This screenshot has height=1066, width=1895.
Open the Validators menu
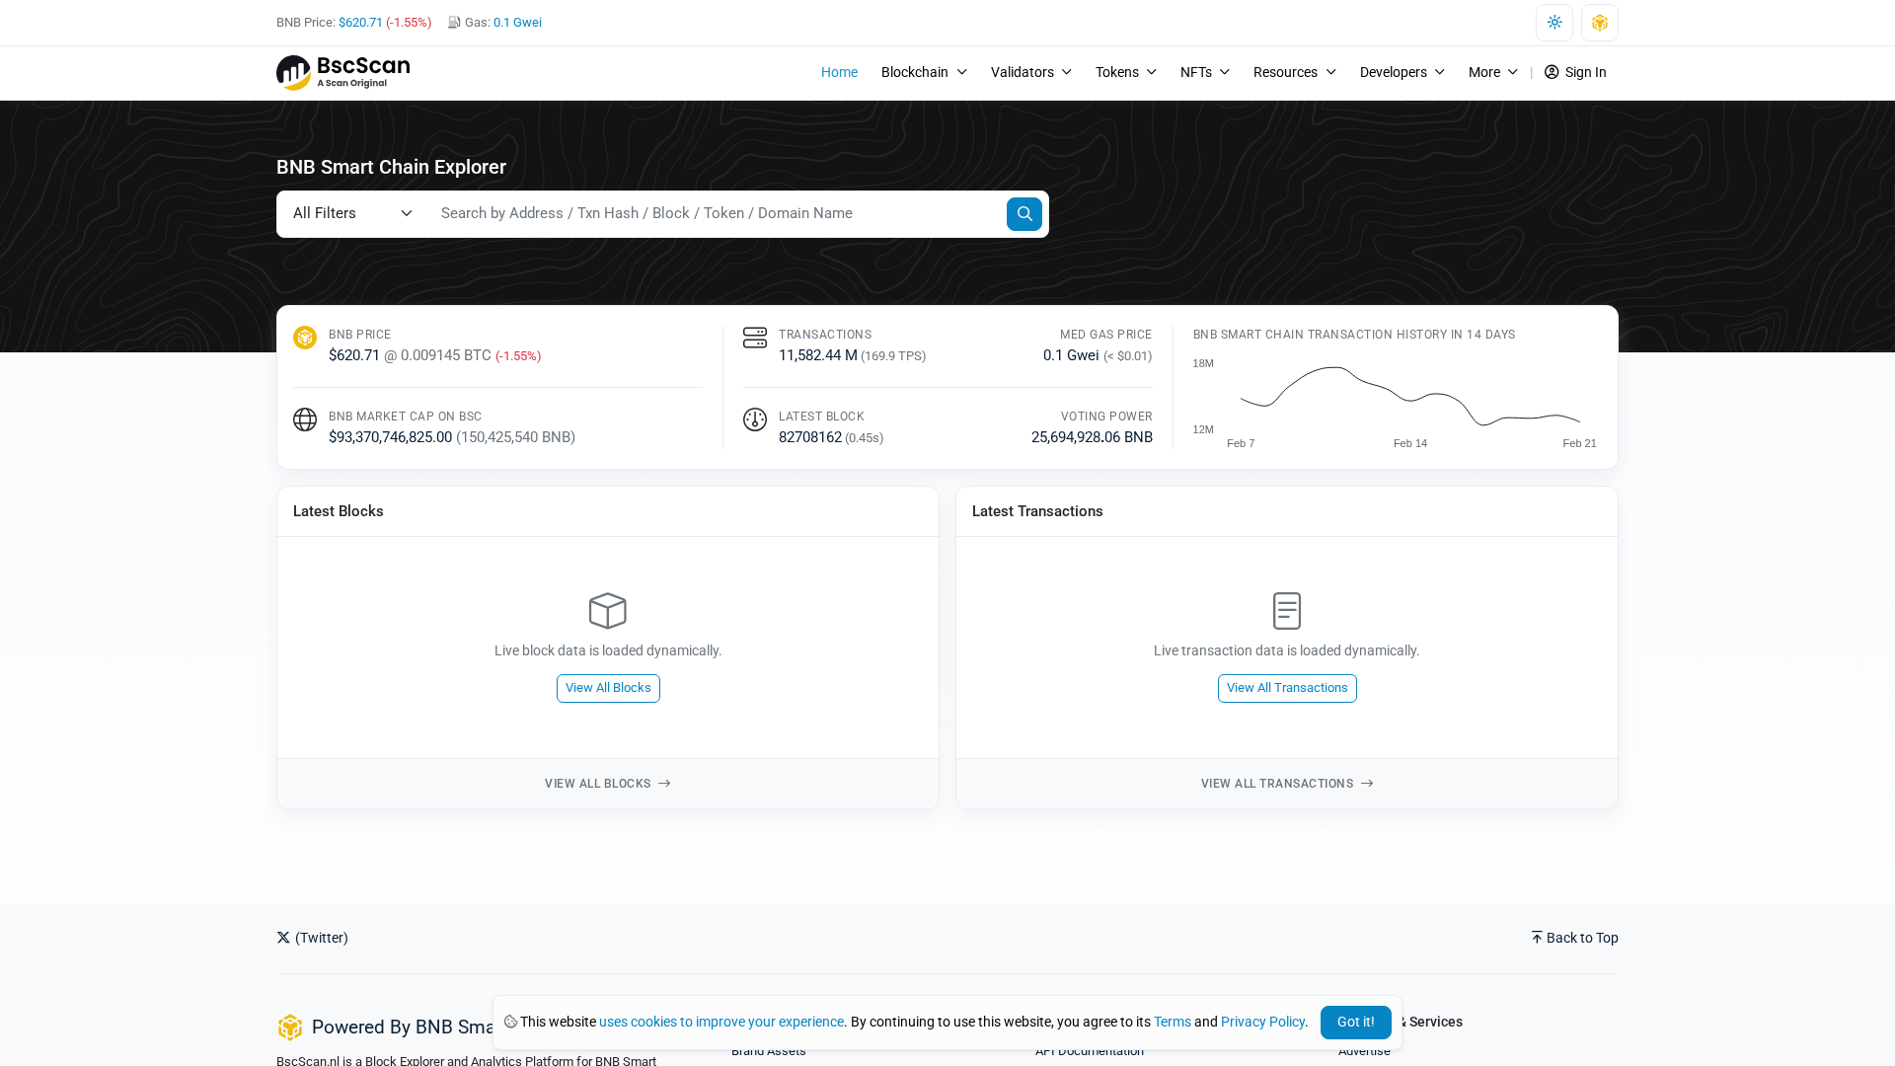(1030, 72)
